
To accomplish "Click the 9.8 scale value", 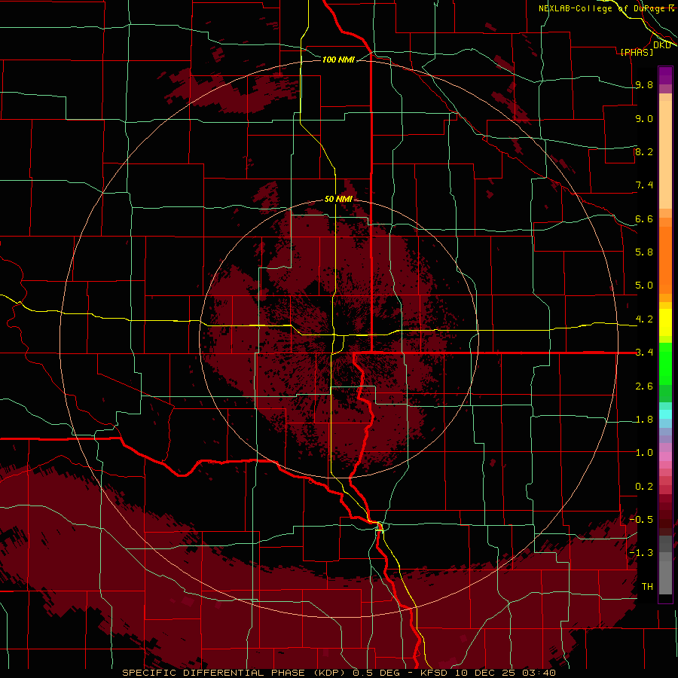I will (x=644, y=84).
